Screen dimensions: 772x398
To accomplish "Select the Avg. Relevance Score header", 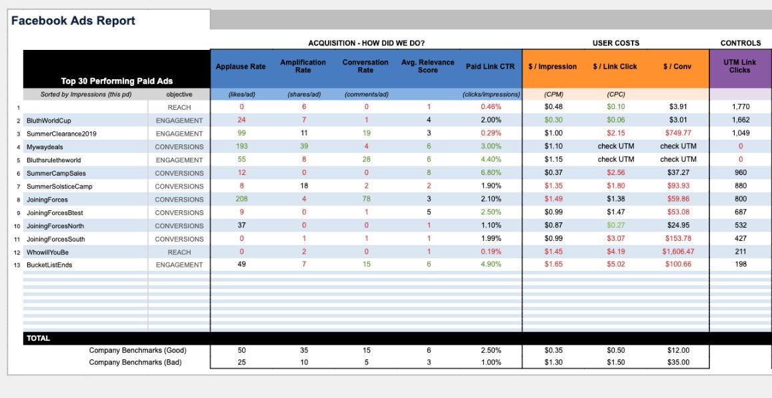I will tap(427, 66).
